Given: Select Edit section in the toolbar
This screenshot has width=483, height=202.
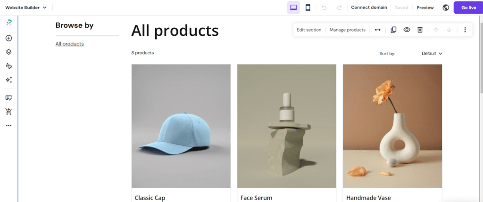Looking at the screenshot, I should [x=309, y=30].
